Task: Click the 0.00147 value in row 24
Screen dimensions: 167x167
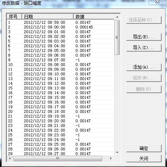Action: [x=83, y=130]
